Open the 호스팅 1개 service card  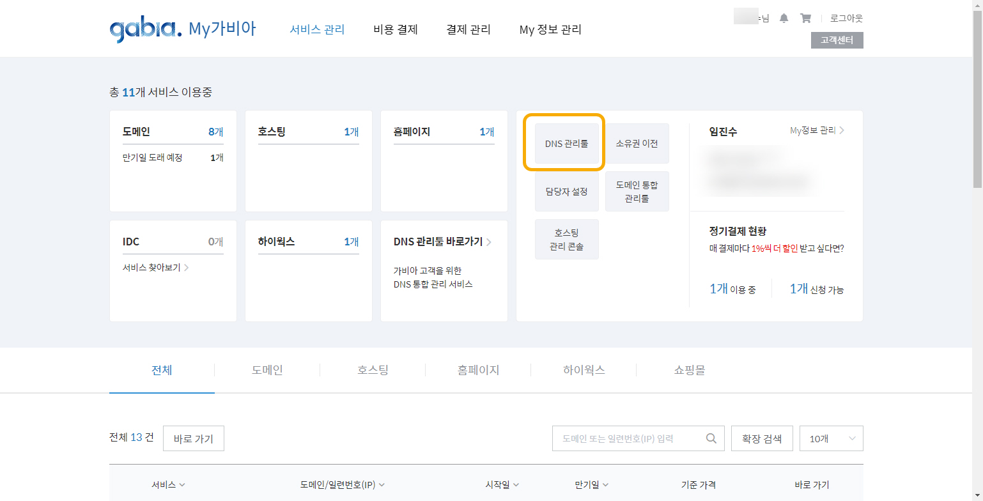[309, 161]
